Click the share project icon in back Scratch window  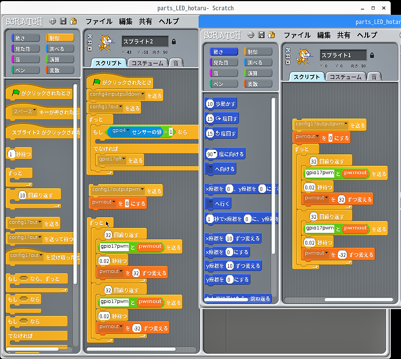[x=73, y=21]
